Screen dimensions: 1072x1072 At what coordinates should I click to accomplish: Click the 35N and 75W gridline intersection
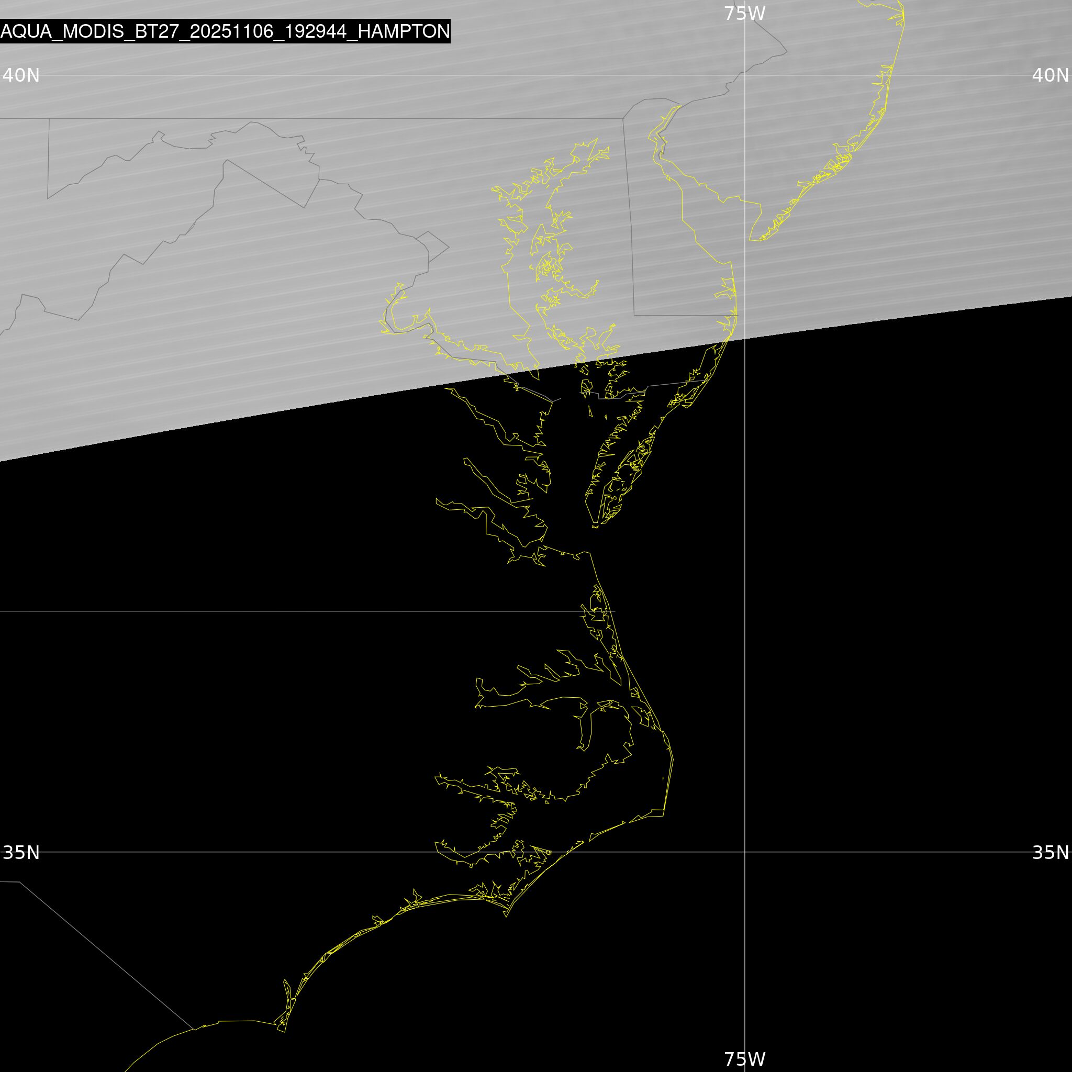745,852
